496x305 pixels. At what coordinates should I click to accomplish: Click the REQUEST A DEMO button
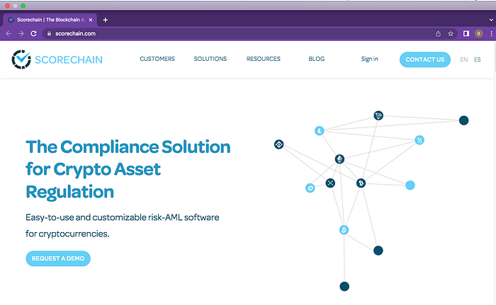tap(58, 258)
